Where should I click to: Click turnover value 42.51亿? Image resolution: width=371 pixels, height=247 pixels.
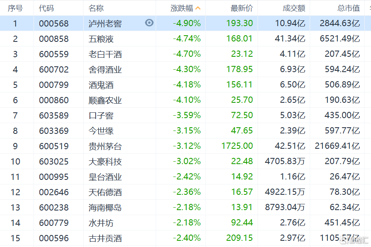[x=290, y=146]
